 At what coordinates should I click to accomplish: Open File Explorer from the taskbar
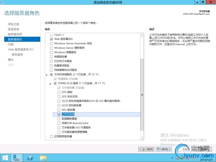pyautogui.click(x=43, y=158)
